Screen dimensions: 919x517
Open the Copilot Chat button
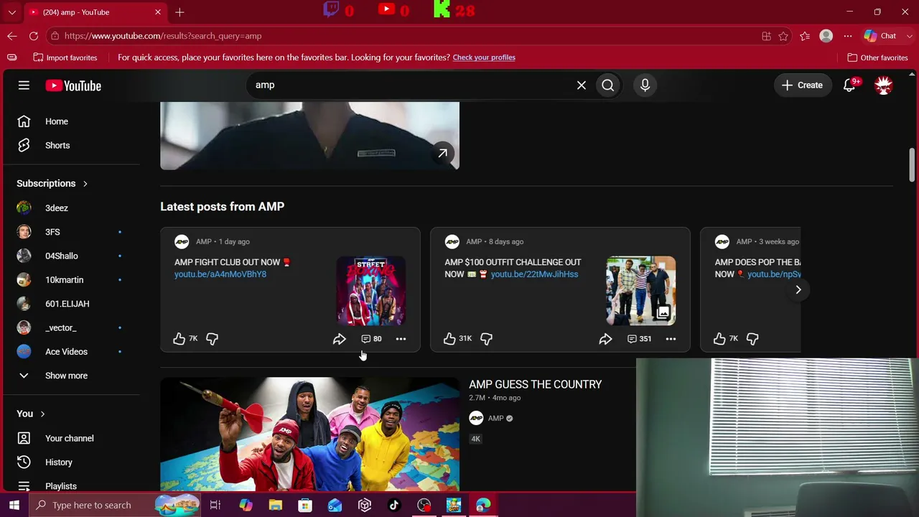pos(880,36)
